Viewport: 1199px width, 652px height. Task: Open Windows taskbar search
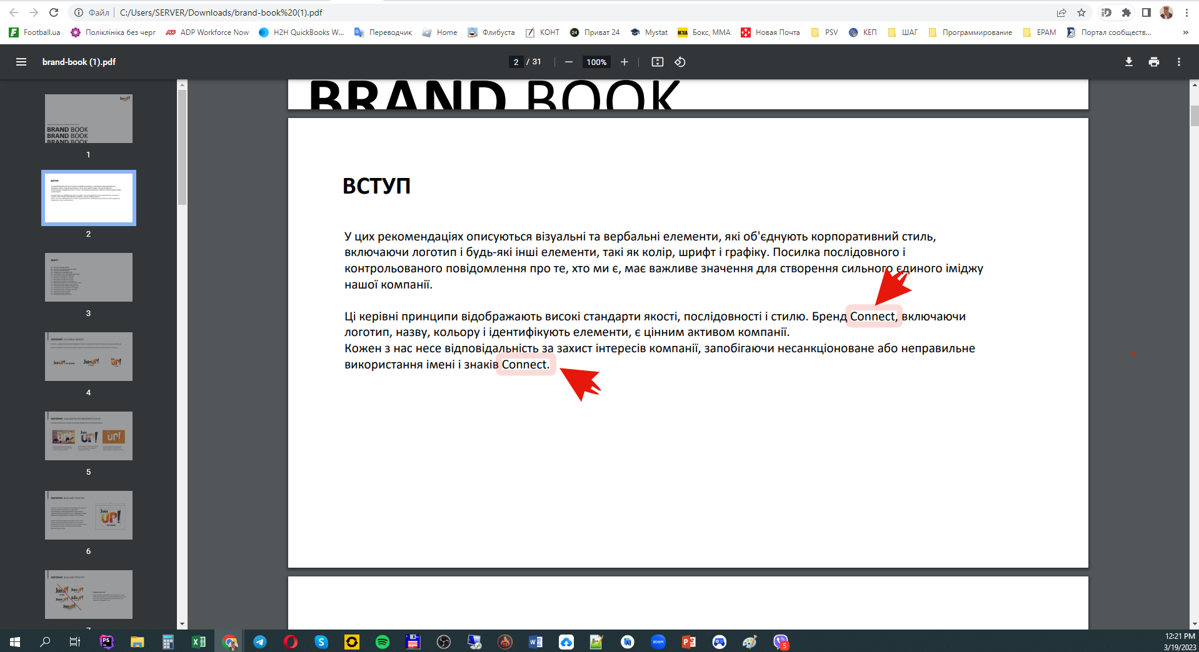pos(45,641)
